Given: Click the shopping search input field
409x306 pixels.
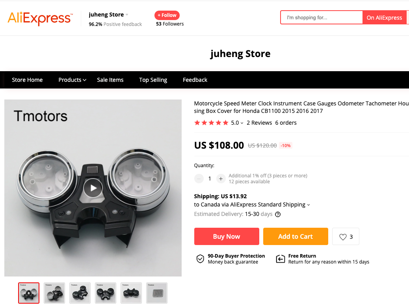Looking at the screenshot, I should click(x=322, y=17).
